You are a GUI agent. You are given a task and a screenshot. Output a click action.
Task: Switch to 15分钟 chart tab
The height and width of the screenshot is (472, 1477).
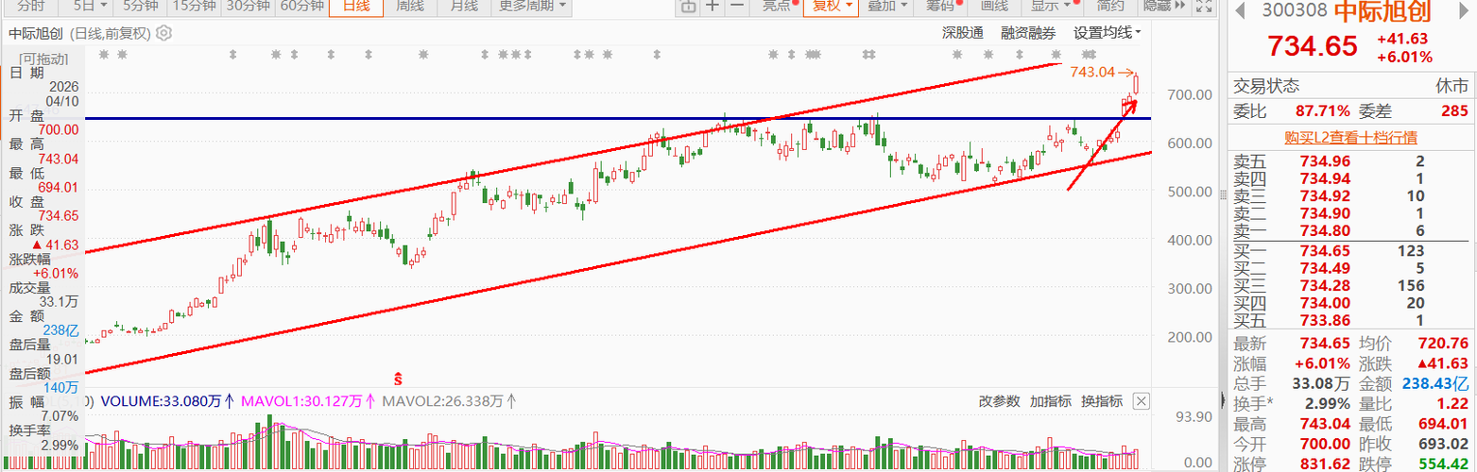[x=195, y=6]
